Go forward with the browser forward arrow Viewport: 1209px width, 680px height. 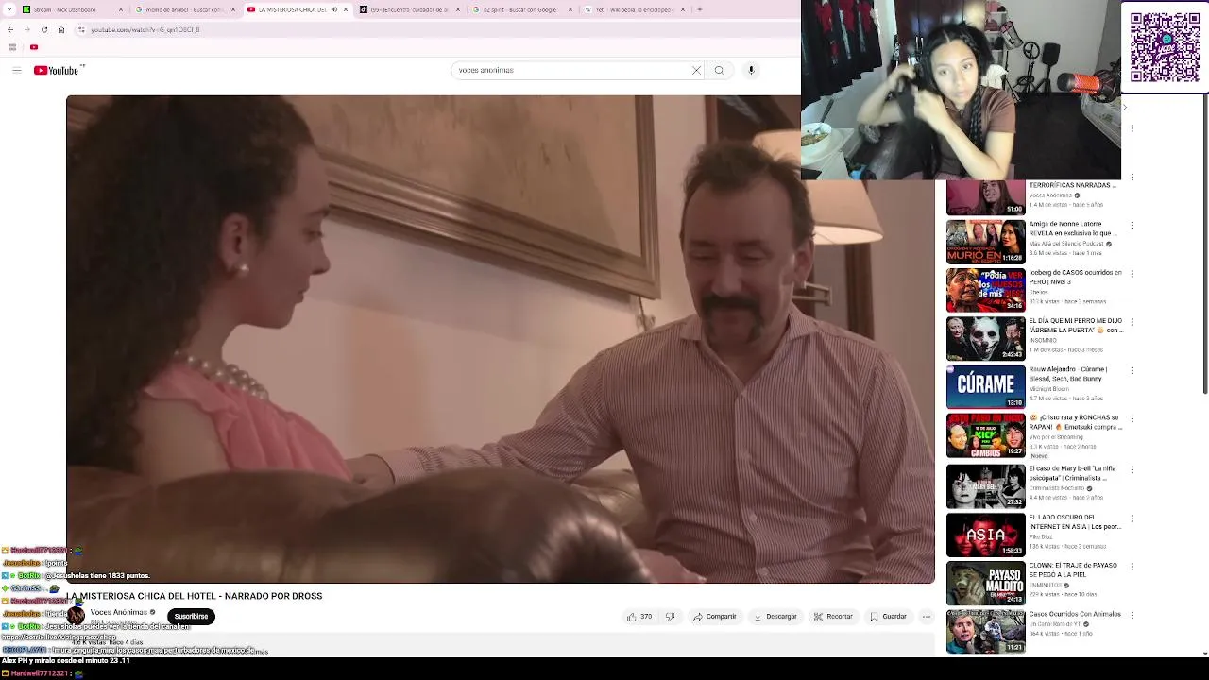(26, 29)
